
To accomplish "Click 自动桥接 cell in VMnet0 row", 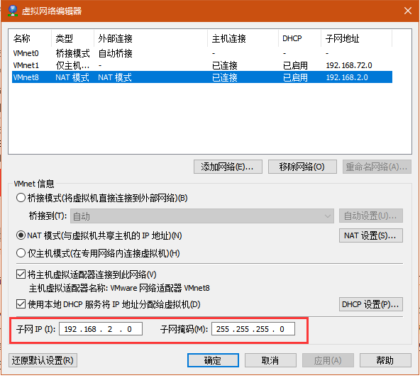I will 115,53.
